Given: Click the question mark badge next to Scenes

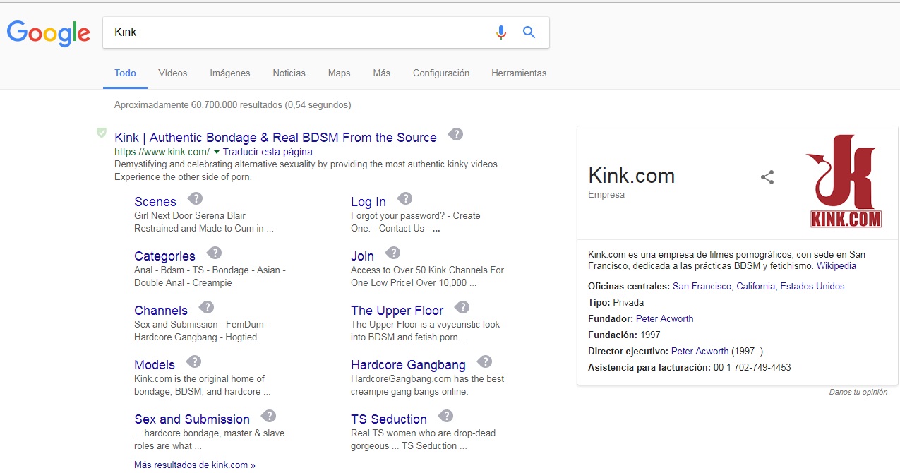Looking at the screenshot, I should coord(196,198).
